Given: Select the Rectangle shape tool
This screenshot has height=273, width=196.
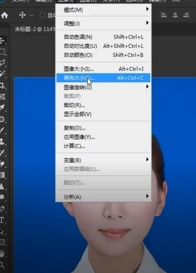Looking at the screenshot, I should pos(3,242).
